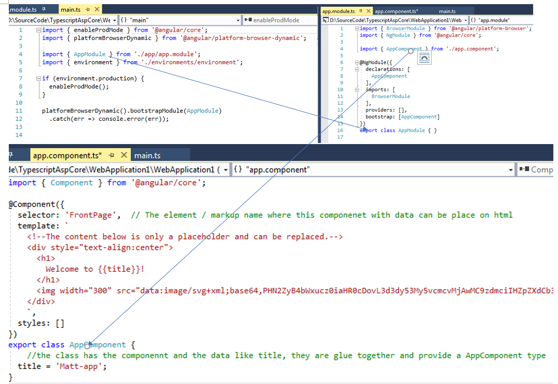Click the Welcome to {{title}}! text
This screenshot has width=558, height=384.
[95, 269]
